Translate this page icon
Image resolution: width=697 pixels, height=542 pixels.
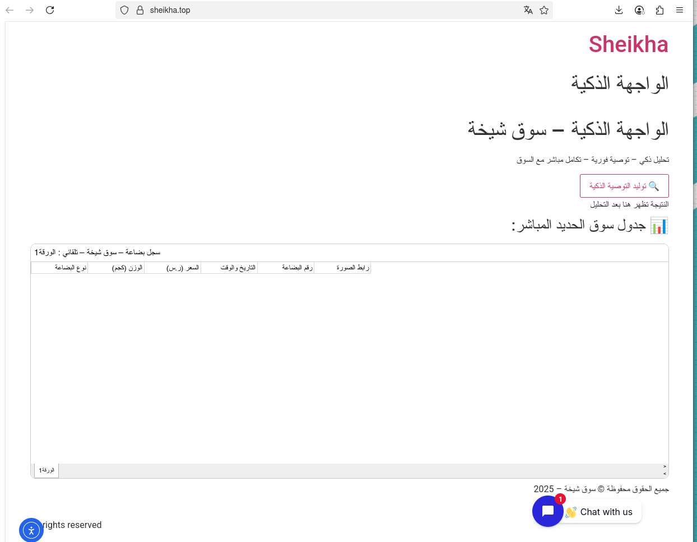528,10
